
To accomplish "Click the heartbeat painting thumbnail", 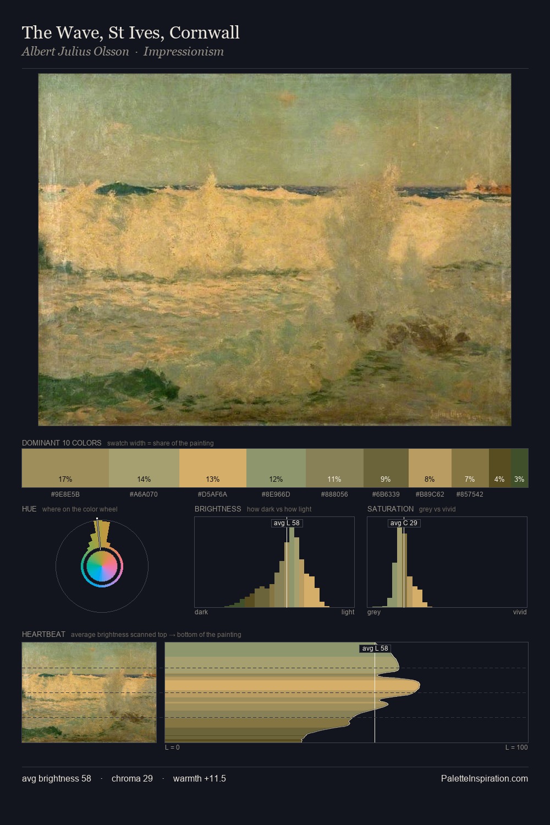I will (89, 692).
